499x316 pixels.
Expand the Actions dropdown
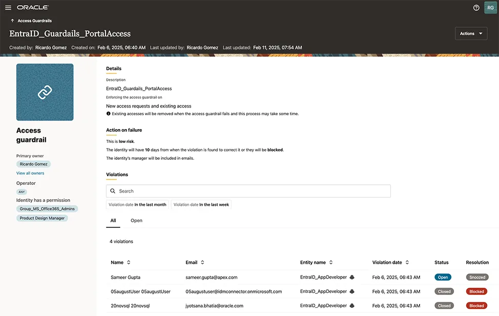point(471,34)
